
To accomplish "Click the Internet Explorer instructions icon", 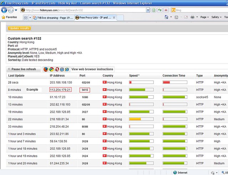I will click(x=67, y=69).
